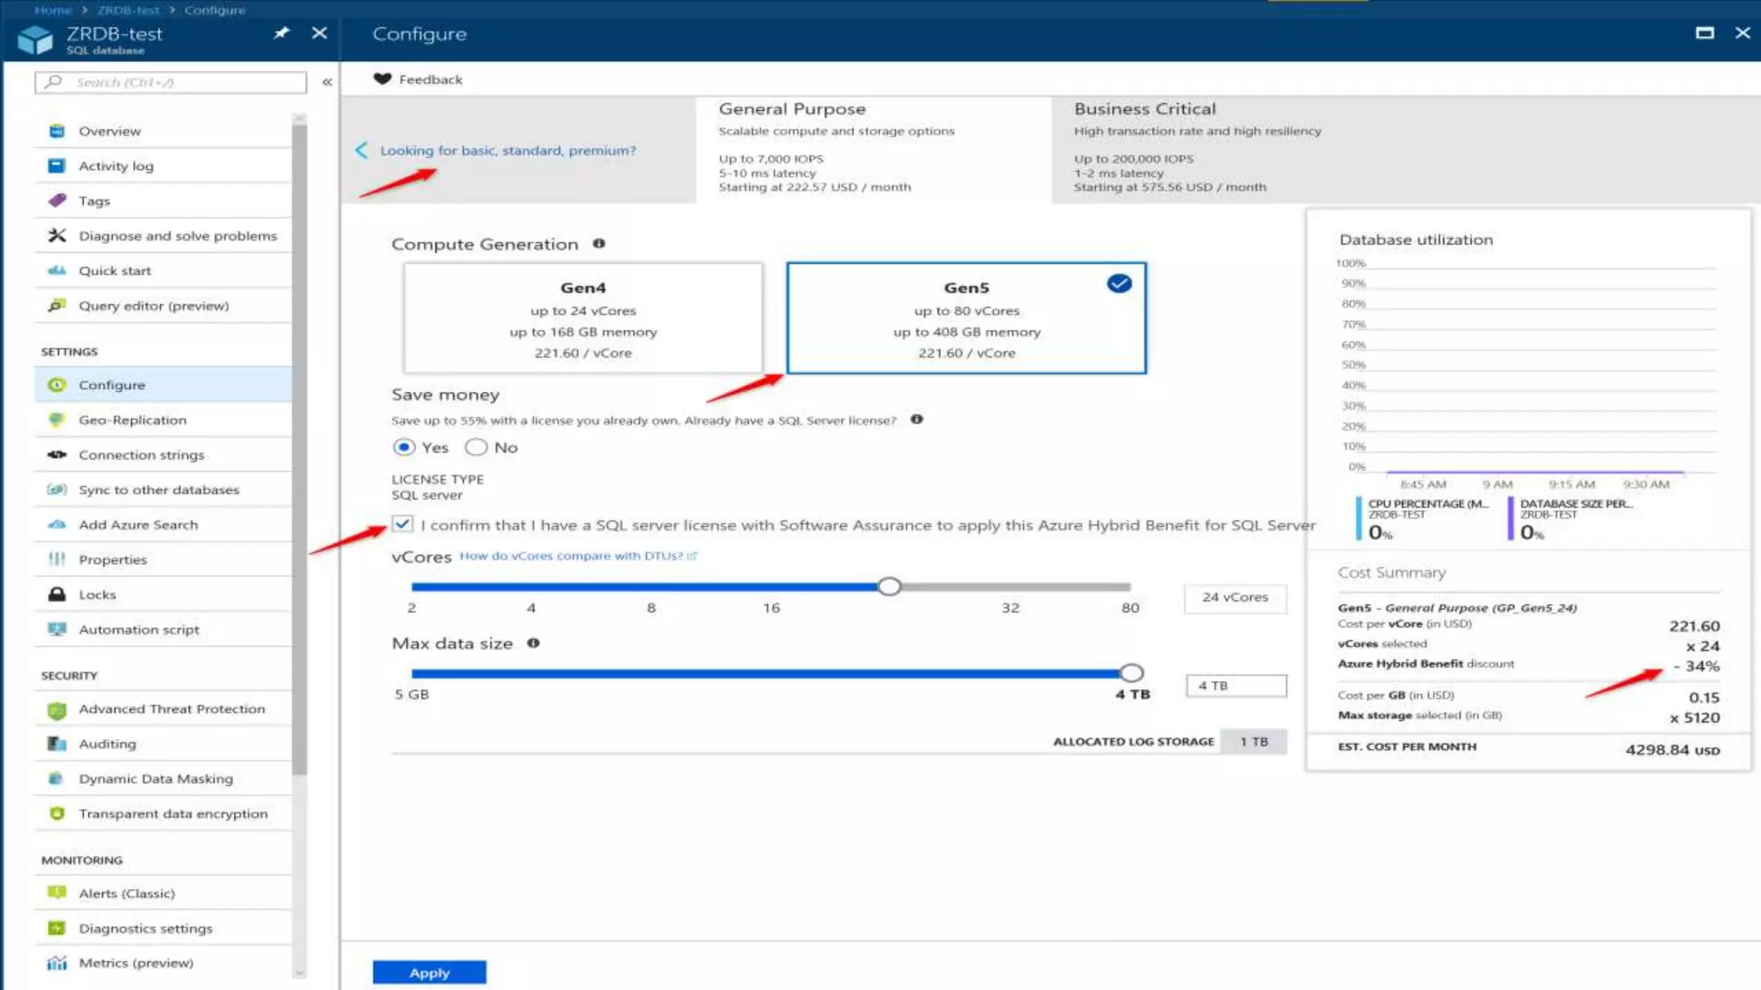
Task: Click the Max data size info icon
Action: click(x=533, y=643)
